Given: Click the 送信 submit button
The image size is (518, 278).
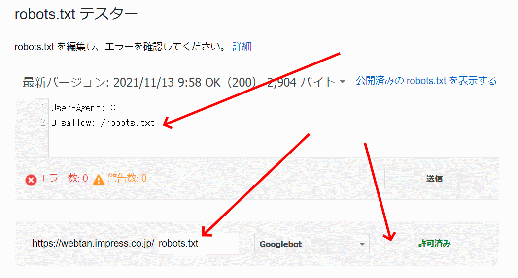Looking at the screenshot, I should click(x=434, y=179).
